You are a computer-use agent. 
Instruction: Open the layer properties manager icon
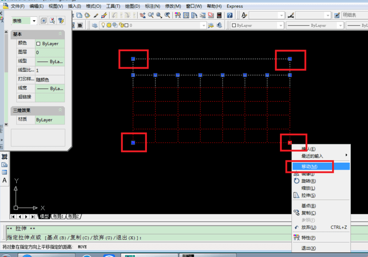(95, 26)
